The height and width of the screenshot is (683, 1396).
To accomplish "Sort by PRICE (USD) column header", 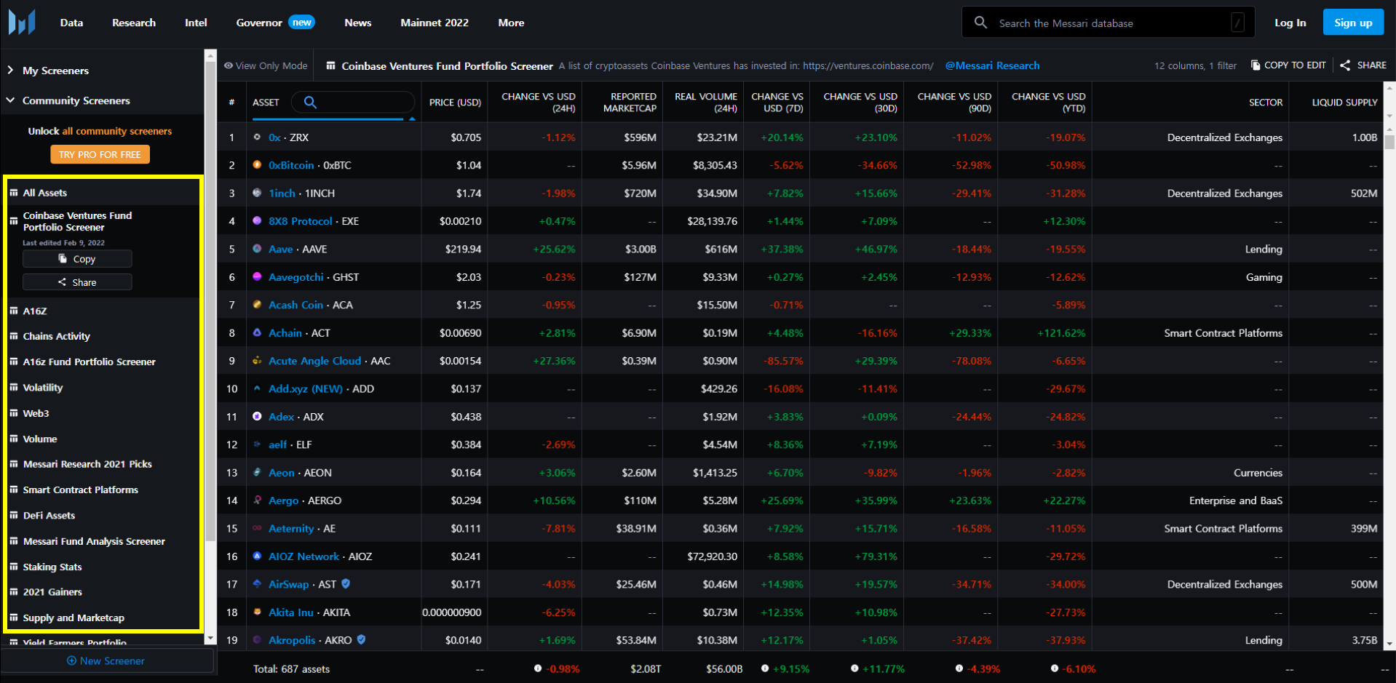I will click(x=455, y=103).
